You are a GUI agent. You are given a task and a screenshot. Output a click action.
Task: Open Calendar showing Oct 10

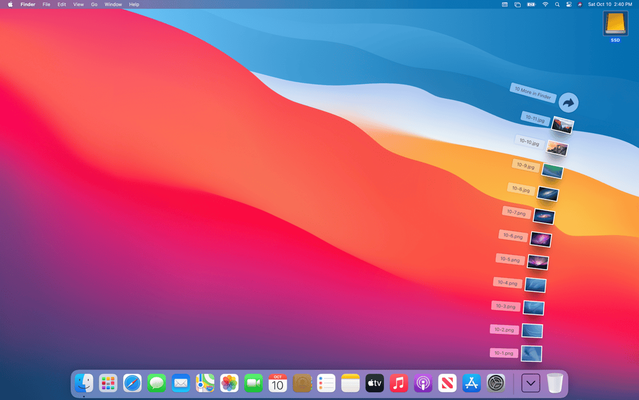click(x=278, y=383)
